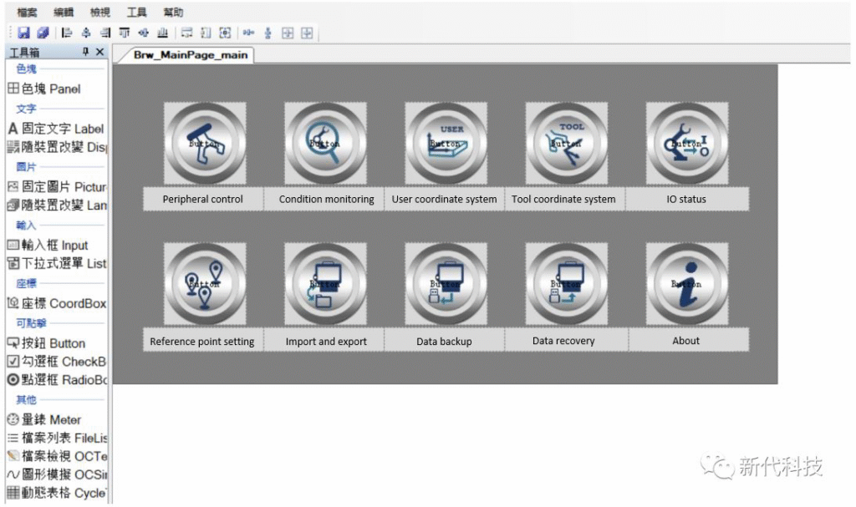Open the 檔案 menu
The image size is (856, 507).
tap(28, 13)
